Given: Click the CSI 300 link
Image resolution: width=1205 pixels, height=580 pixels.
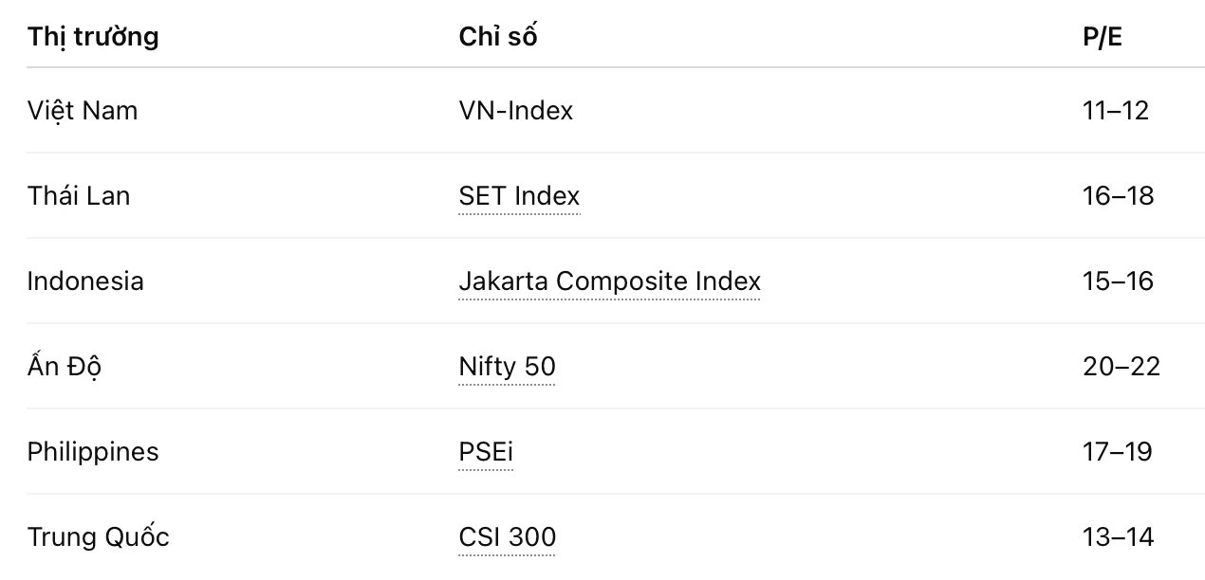Looking at the screenshot, I should (x=507, y=537).
